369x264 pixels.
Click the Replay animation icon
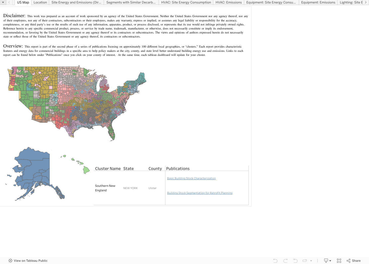(x=305, y=261)
